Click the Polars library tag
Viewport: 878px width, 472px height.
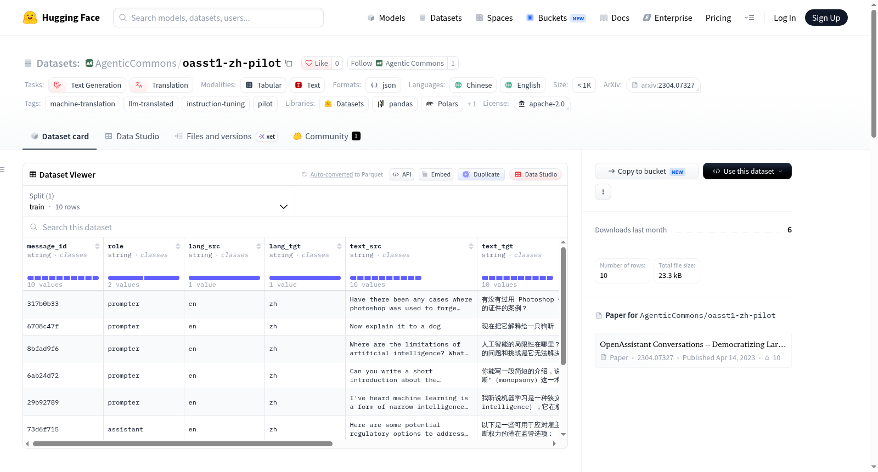442,104
